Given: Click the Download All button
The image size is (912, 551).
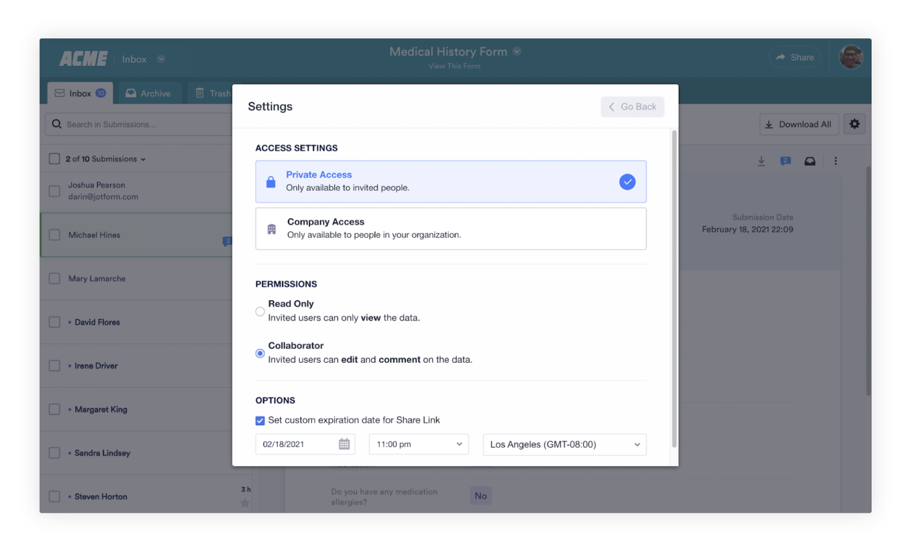Looking at the screenshot, I should (x=799, y=124).
